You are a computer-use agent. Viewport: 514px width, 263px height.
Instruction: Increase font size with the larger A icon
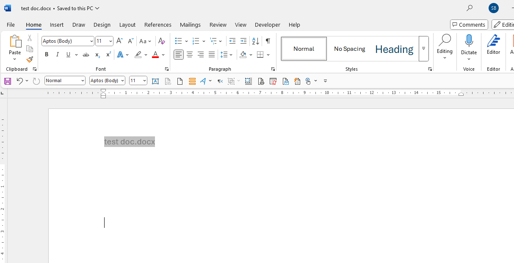[119, 41]
